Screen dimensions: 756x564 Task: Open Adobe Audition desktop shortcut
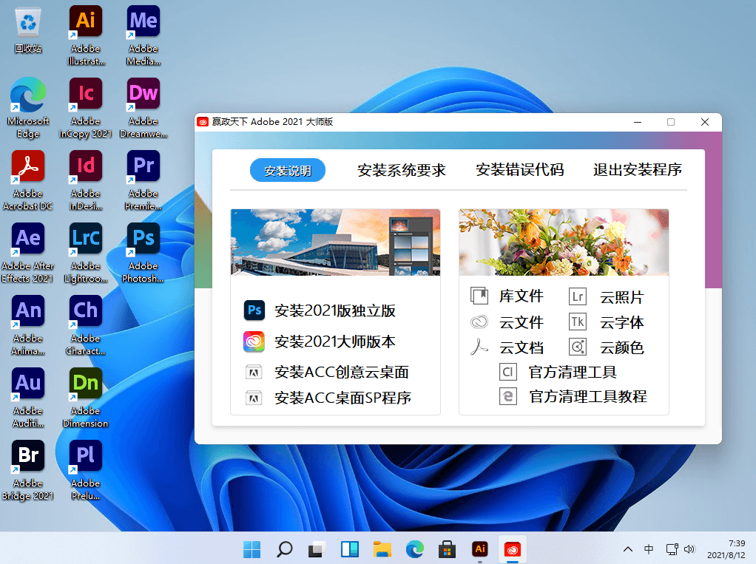(28, 398)
